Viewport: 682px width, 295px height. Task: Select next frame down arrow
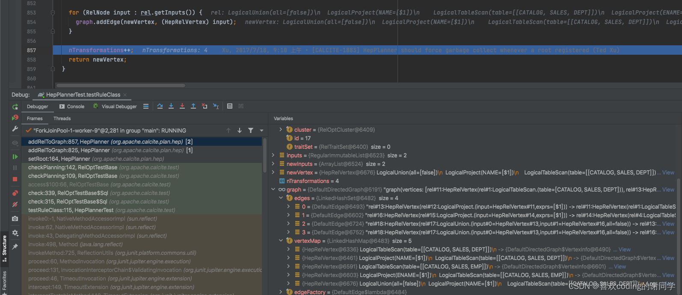(x=240, y=130)
